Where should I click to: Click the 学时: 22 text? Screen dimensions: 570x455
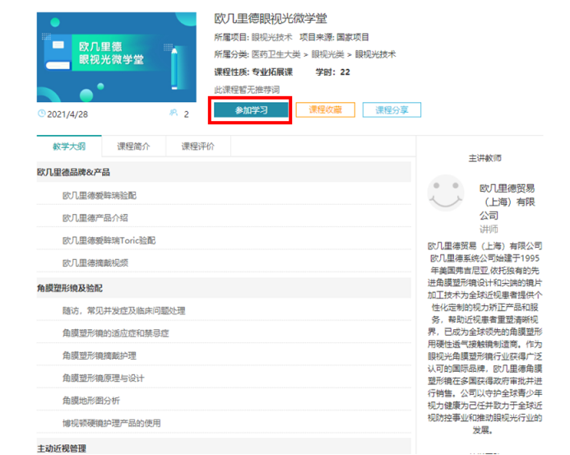332,72
